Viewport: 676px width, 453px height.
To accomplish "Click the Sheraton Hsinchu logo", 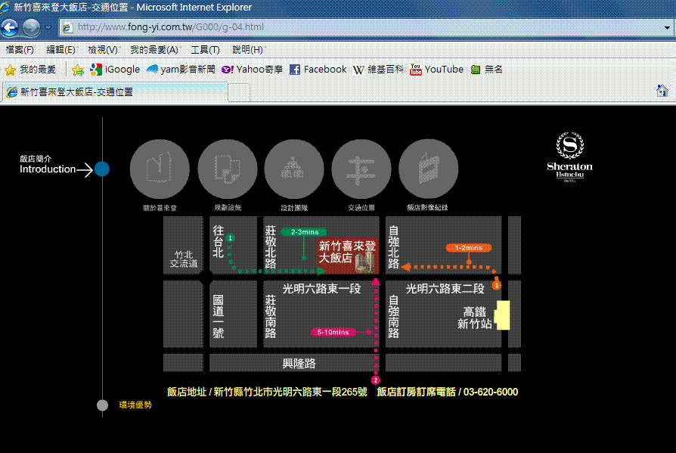I will click(569, 157).
